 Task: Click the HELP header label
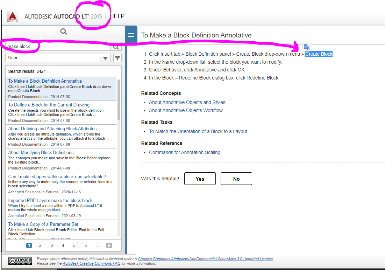coord(117,16)
